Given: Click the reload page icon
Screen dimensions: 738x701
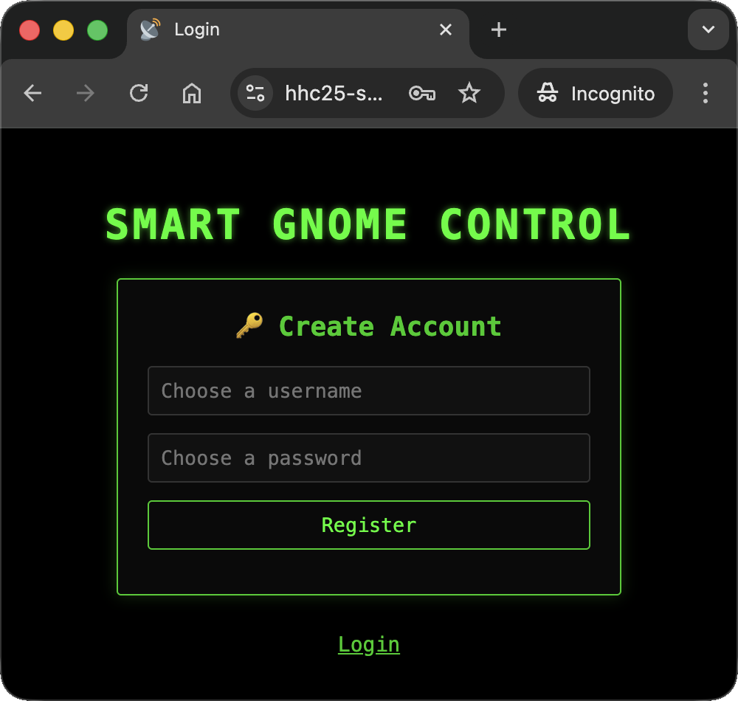Looking at the screenshot, I should click(x=139, y=93).
